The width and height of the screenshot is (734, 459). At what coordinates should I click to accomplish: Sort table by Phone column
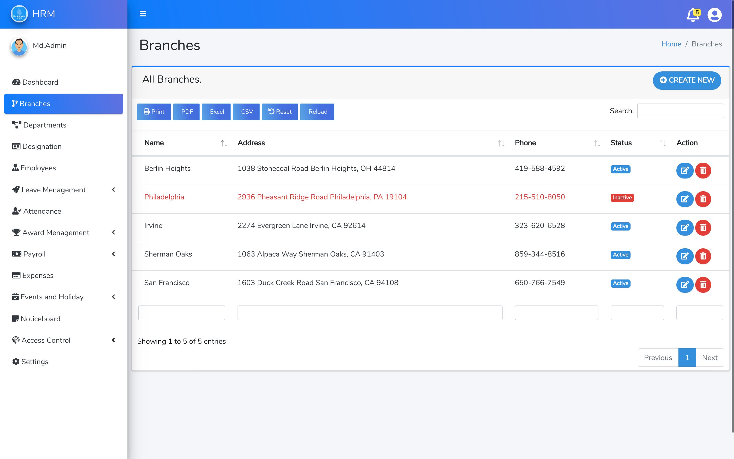[x=597, y=143]
